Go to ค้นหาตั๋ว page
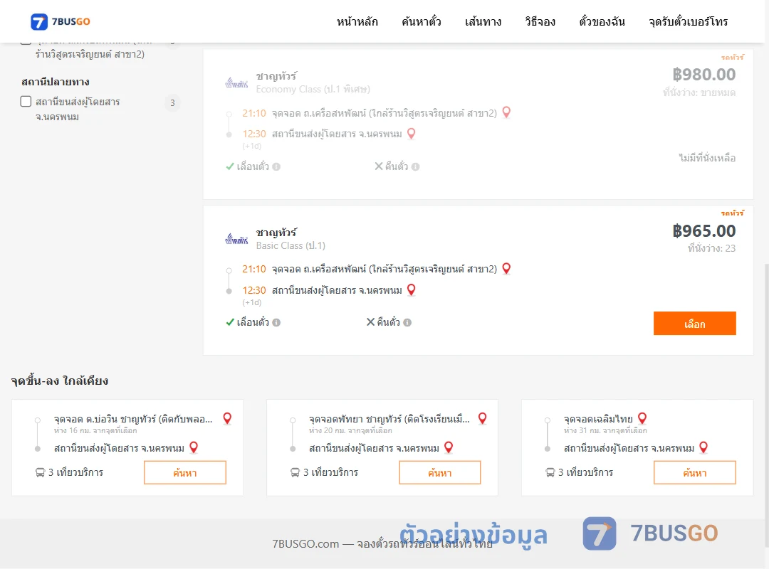Image resolution: width=769 pixels, height=569 pixels. (422, 21)
